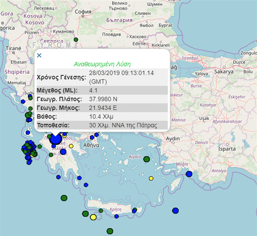Select the yellow marker in the southeast Aegean

[x=151, y=178]
